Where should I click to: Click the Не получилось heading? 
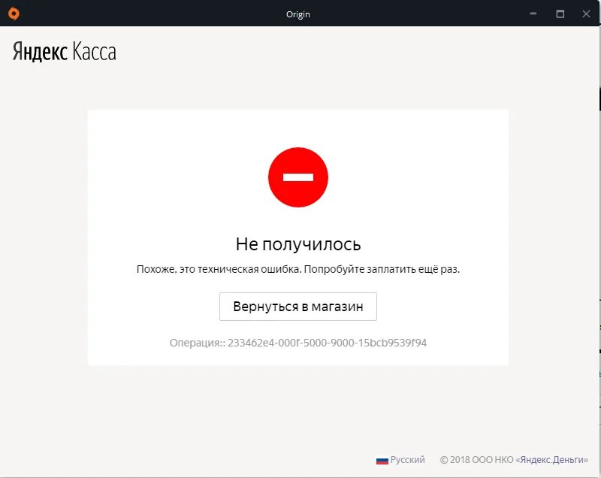(x=298, y=244)
